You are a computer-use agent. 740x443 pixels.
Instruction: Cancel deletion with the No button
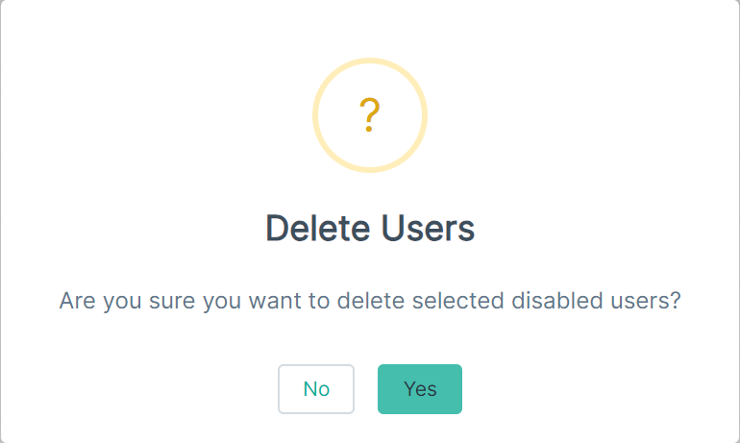(x=316, y=389)
